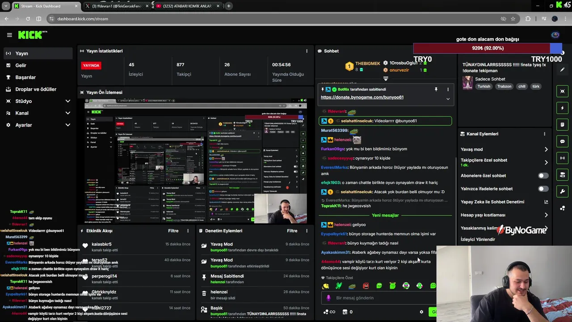Toggle Abonelere özel sohbet switch

pos(543,176)
